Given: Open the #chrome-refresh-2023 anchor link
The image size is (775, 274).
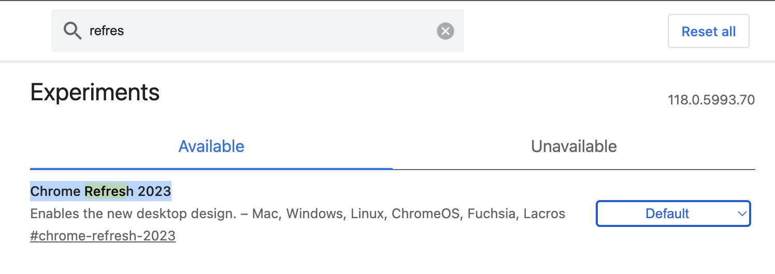Looking at the screenshot, I should pyautogui.click(x=103, y=236).
